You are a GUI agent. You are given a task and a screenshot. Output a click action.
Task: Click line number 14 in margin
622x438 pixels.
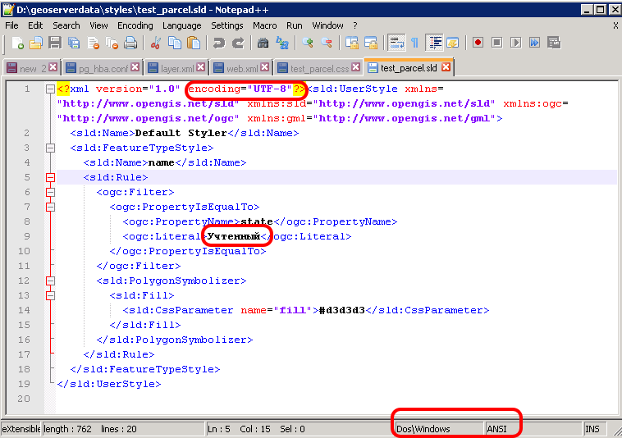tap(24, 310)
